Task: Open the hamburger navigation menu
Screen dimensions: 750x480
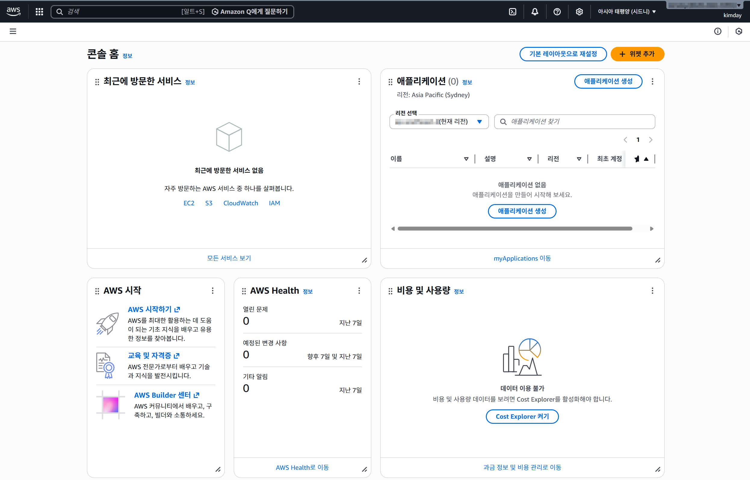Action: coord(13,31)
